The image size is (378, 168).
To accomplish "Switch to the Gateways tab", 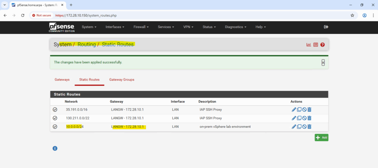I will (62, 80).
